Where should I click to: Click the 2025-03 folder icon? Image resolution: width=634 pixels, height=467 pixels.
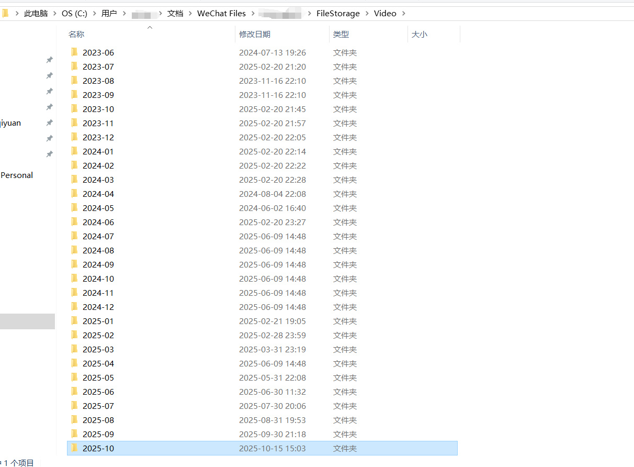pyautogui.click(x=74, y=349)
